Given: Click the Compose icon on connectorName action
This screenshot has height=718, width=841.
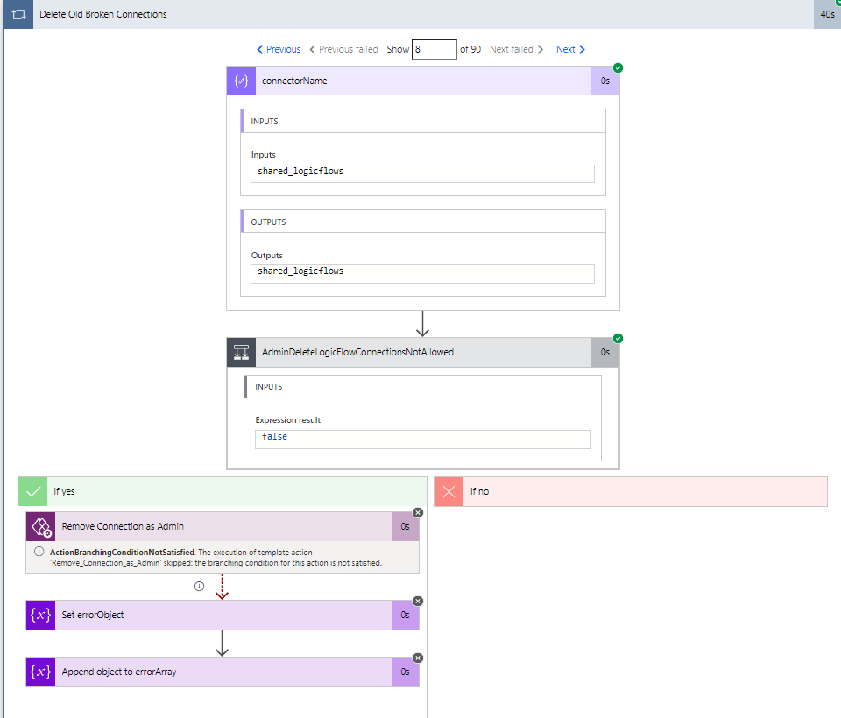Looking at the screenshot, I should 241,81.
